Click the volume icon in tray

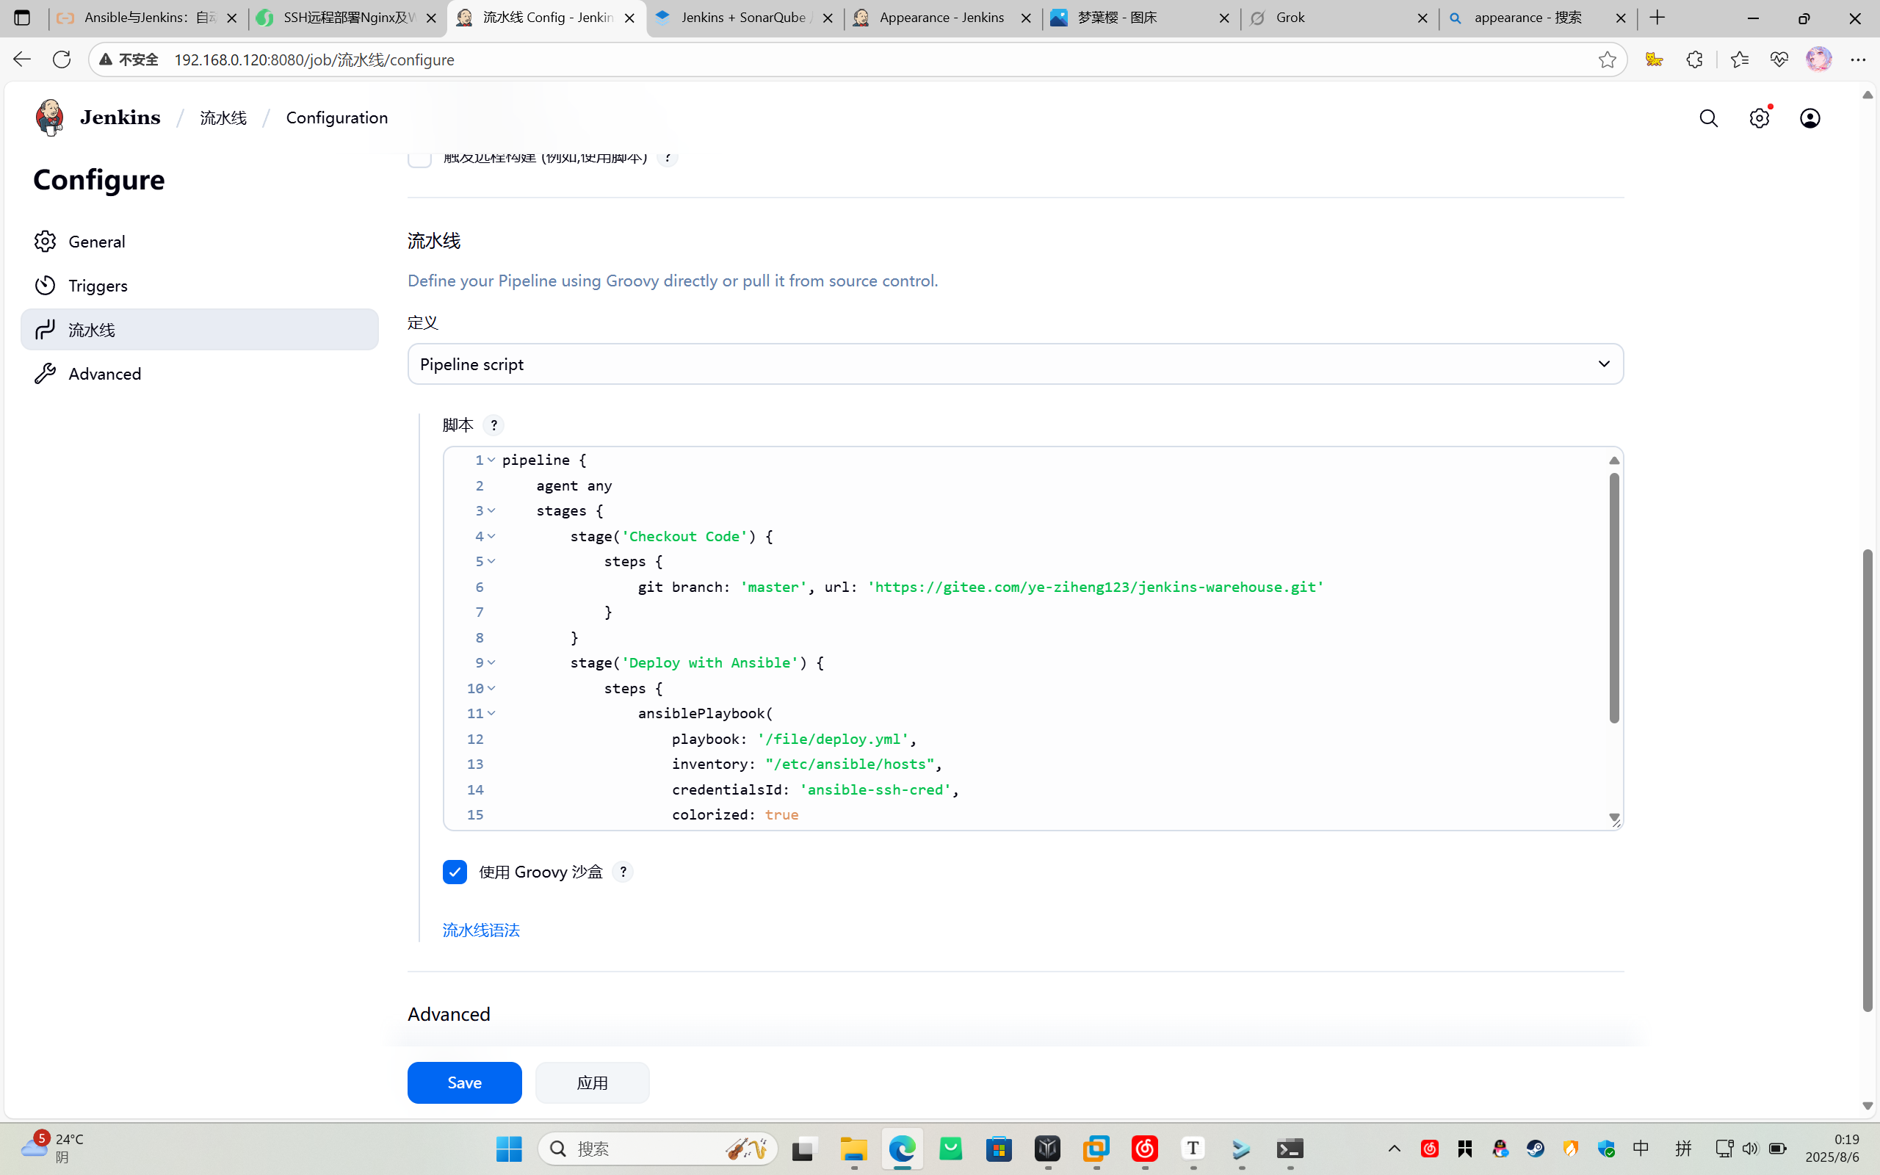coord(1749,1149)
